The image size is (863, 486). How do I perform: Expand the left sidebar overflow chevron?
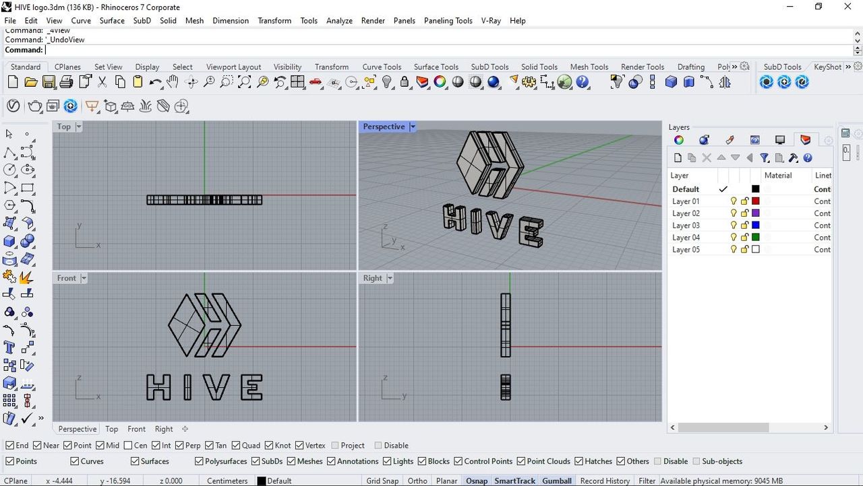coord(41,418)
